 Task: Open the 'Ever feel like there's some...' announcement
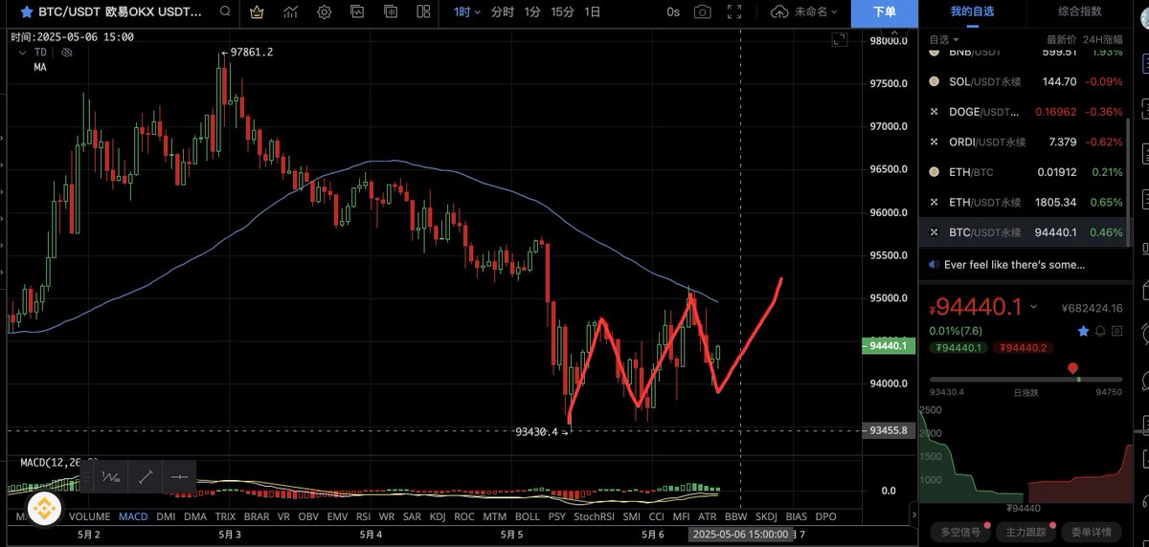(1014, 265)
